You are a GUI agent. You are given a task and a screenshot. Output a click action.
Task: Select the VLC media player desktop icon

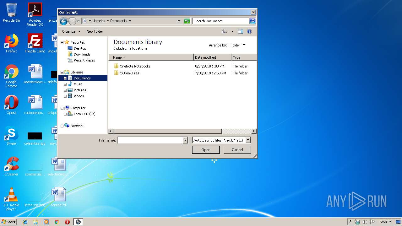[x=11, y=199]
